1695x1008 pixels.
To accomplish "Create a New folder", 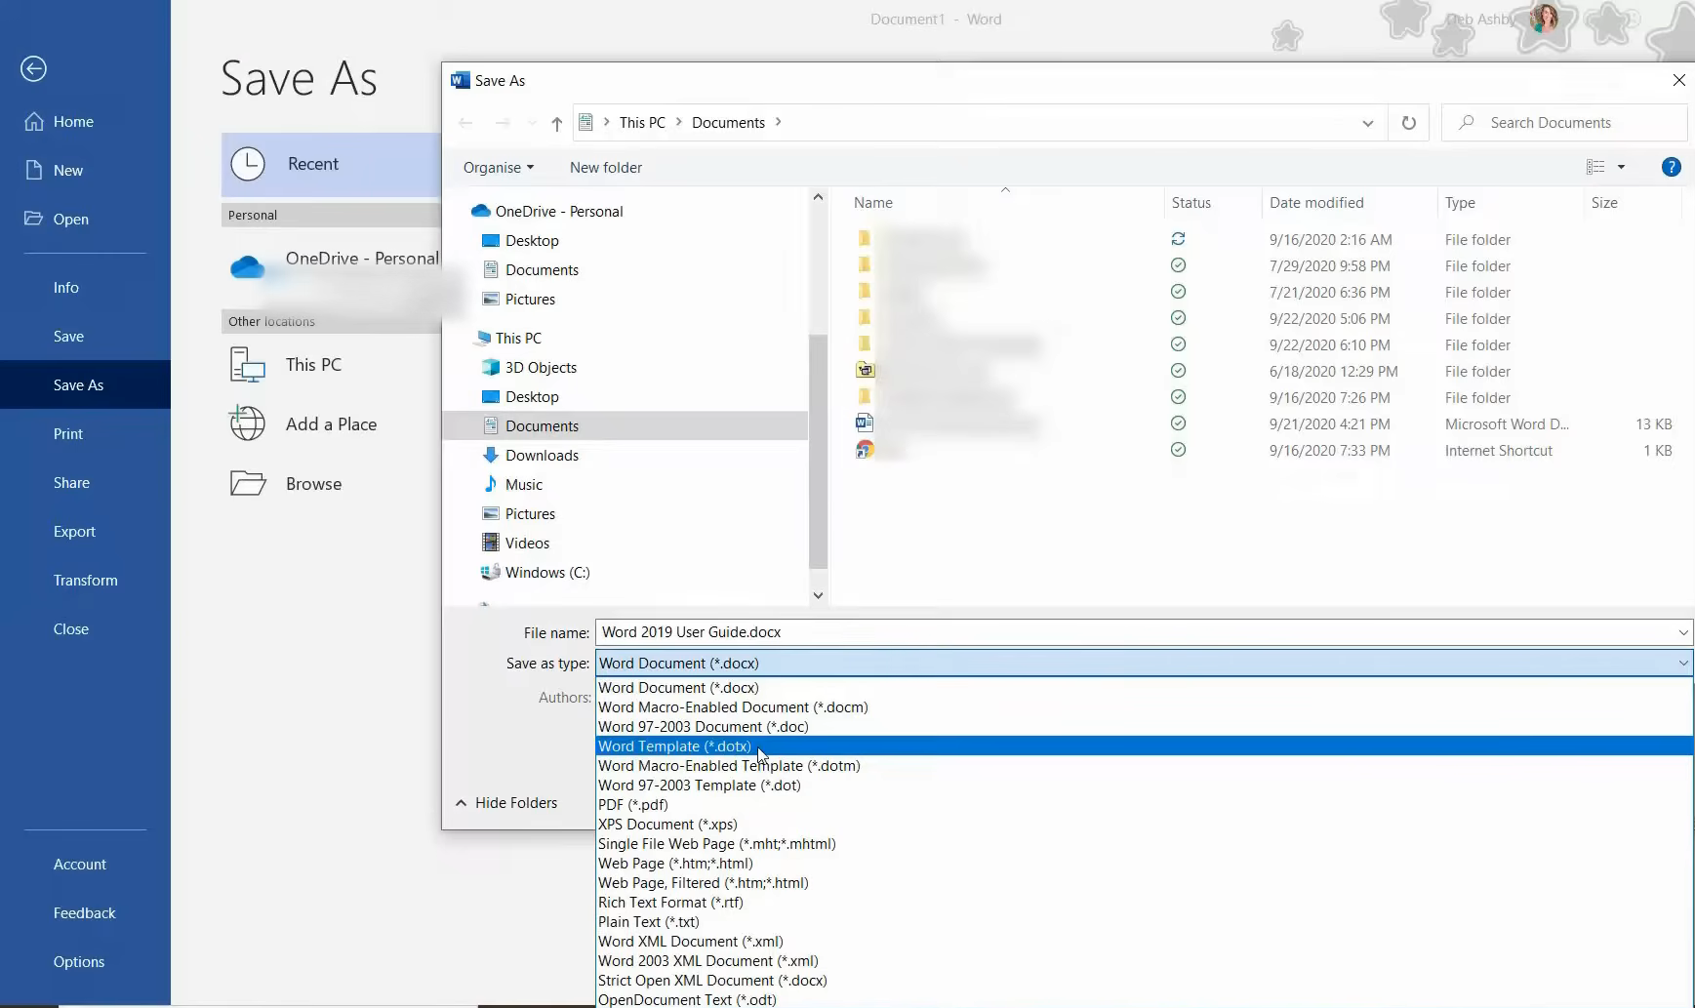I will pyautogui.click(x=606, y=168).
